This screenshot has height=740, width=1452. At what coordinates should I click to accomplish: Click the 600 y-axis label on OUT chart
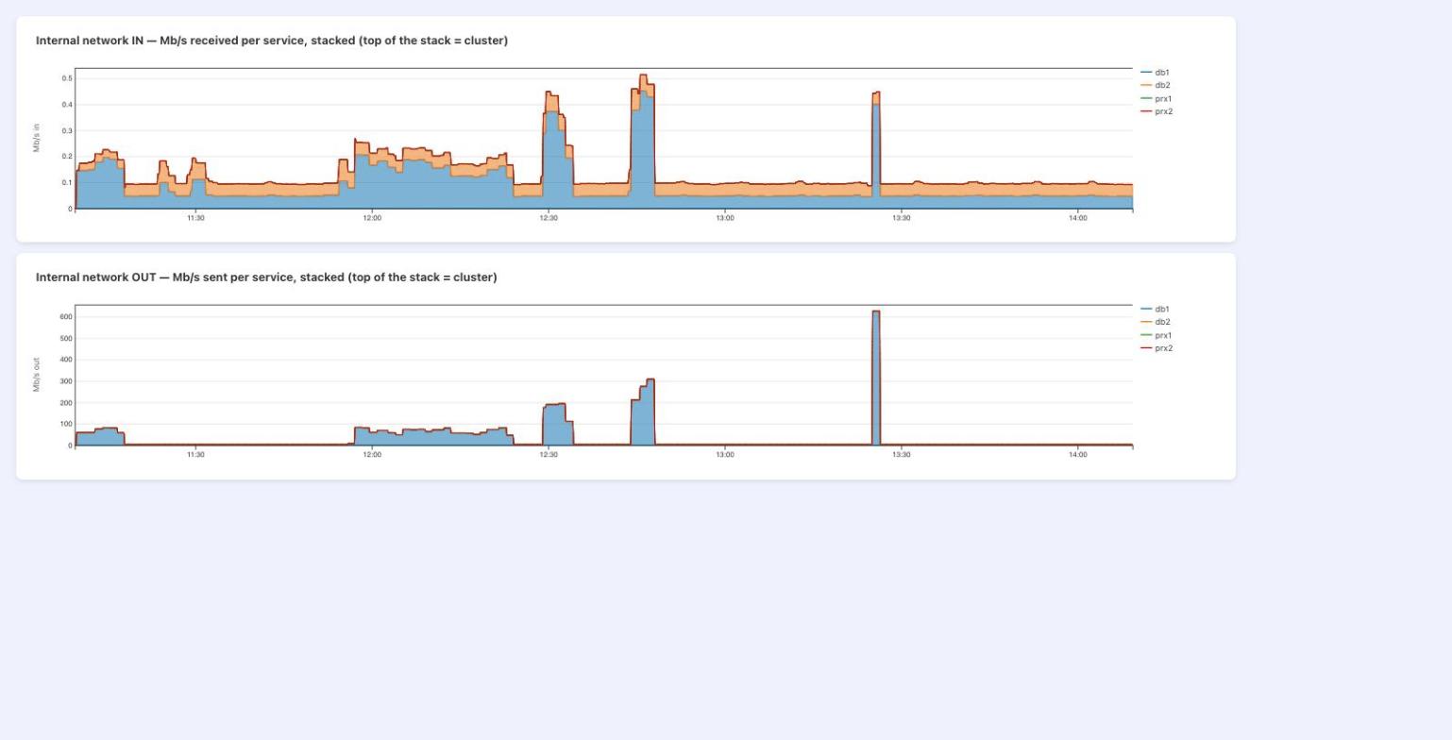[65, 317]
